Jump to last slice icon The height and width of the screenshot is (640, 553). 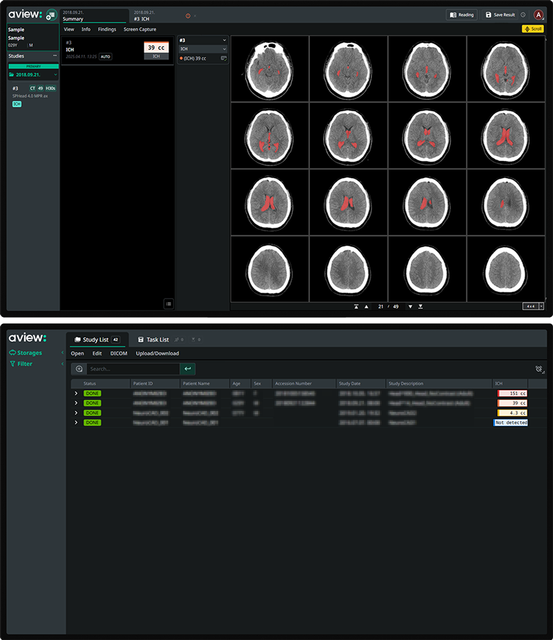coord(420,307)
